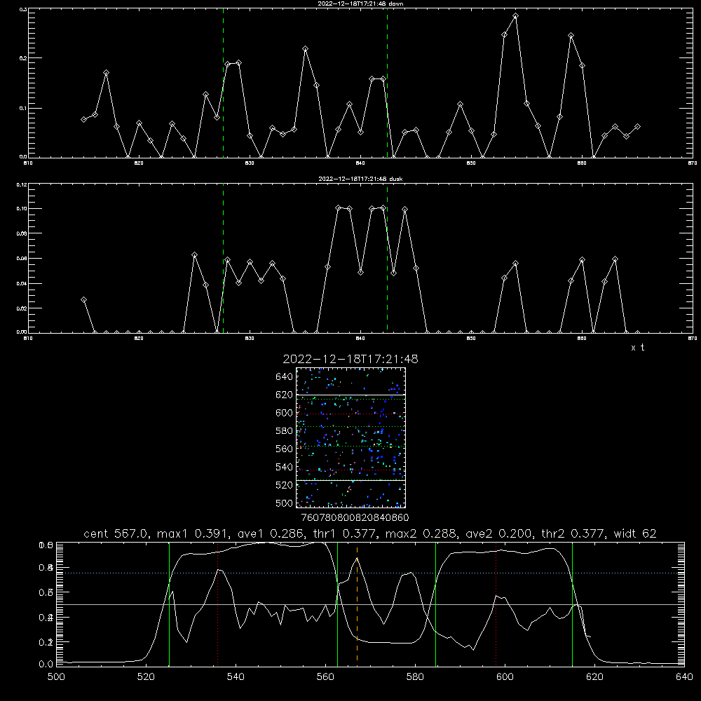This screenshot has height=701, width=701.
Task: Click the 'max1 0.391' value
Action: point(193,533)
